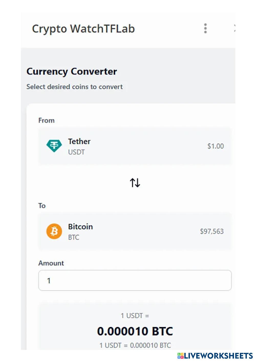Click the Amount label

pyautogui.click(x=51, y=263)
